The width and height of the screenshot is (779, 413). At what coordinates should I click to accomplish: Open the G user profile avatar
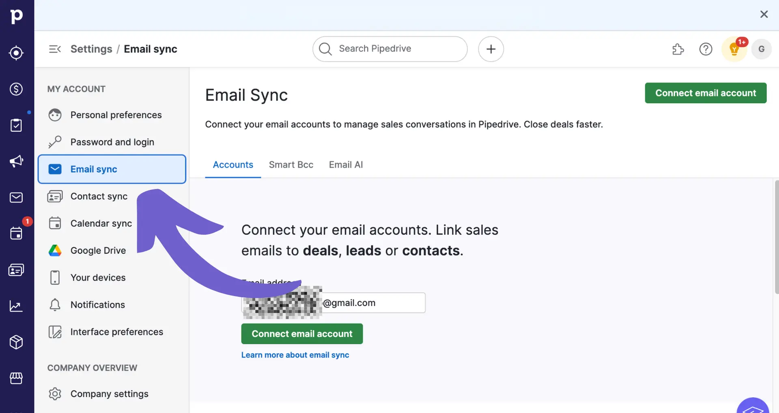pyautogui.click(x=762, y=49)
